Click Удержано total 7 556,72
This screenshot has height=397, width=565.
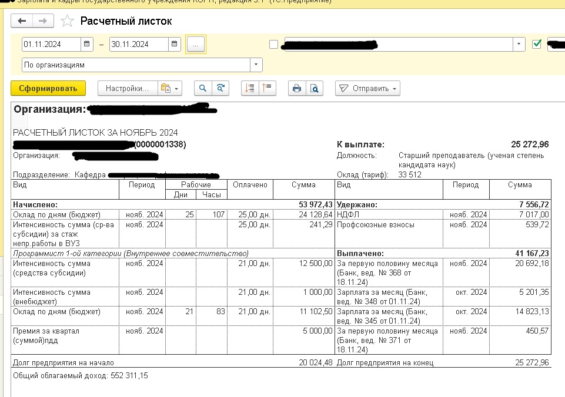(534, 204)
